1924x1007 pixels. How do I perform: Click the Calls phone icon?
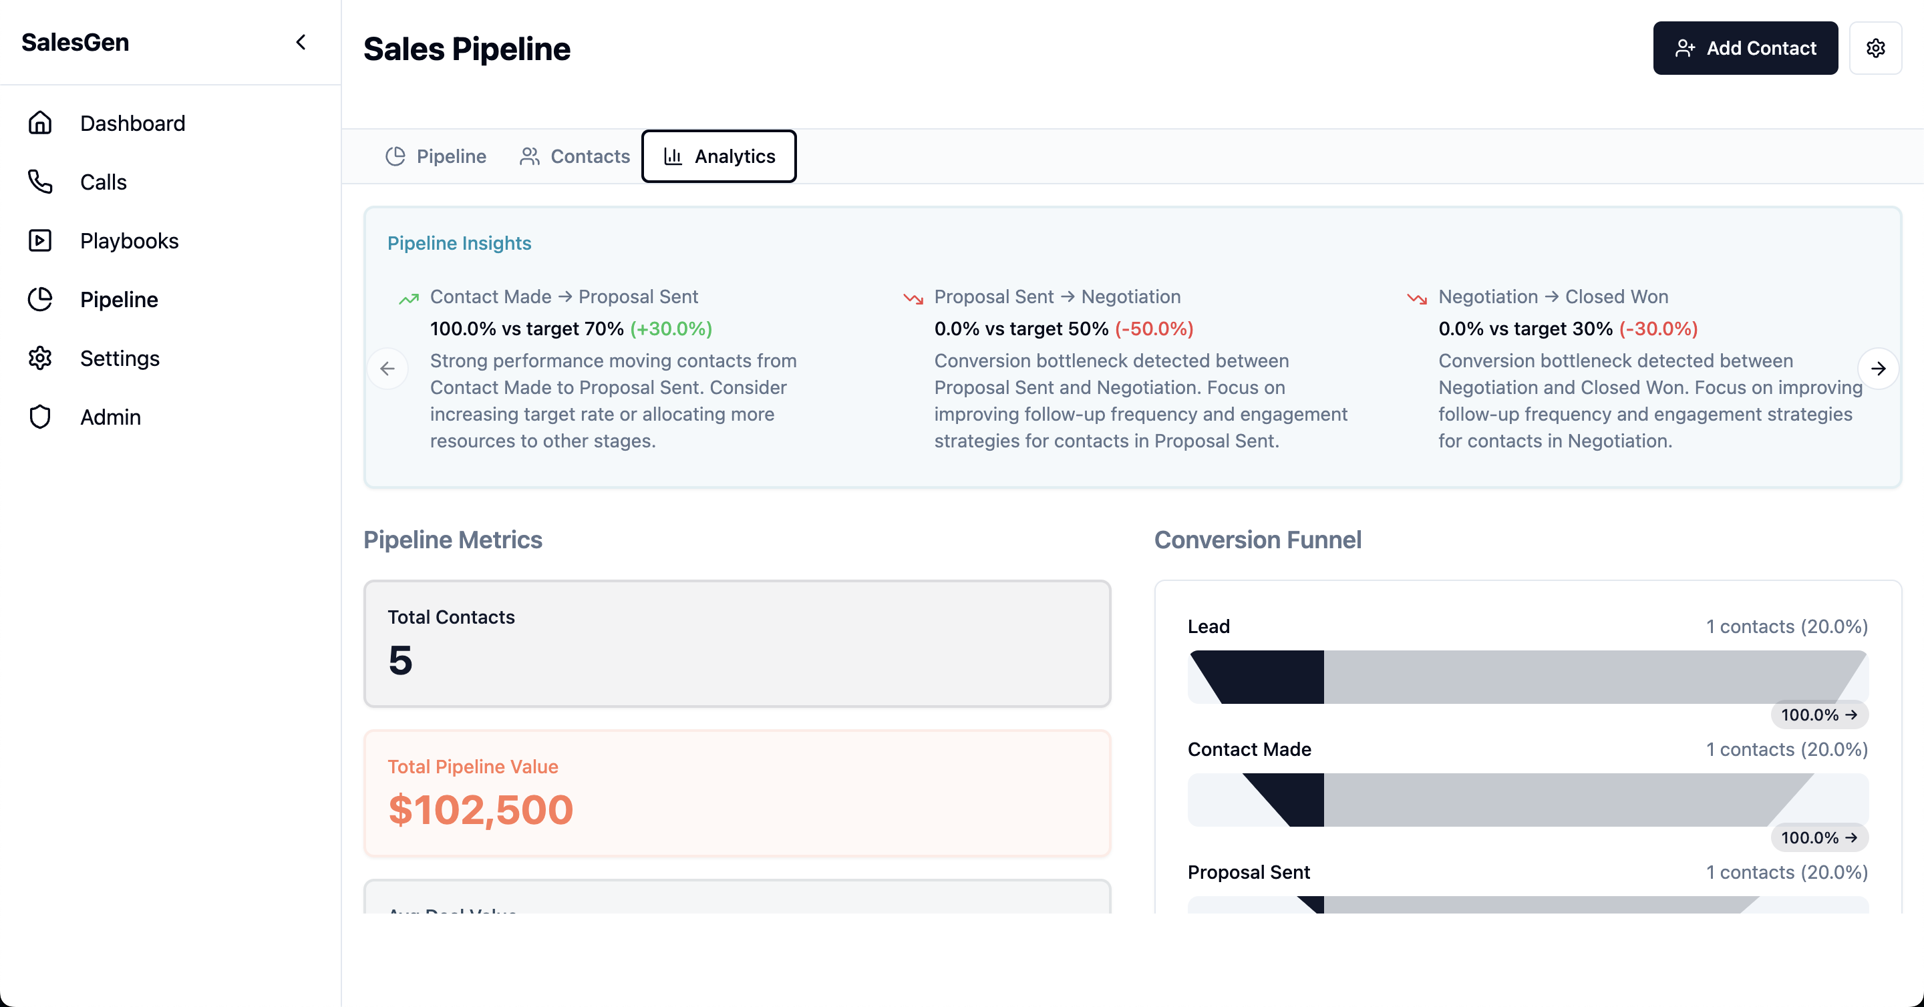coord(39,182)
